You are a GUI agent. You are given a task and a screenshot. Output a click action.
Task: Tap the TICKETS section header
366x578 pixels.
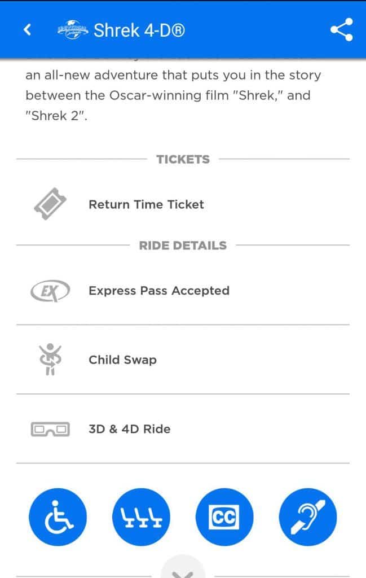[183, 159]
